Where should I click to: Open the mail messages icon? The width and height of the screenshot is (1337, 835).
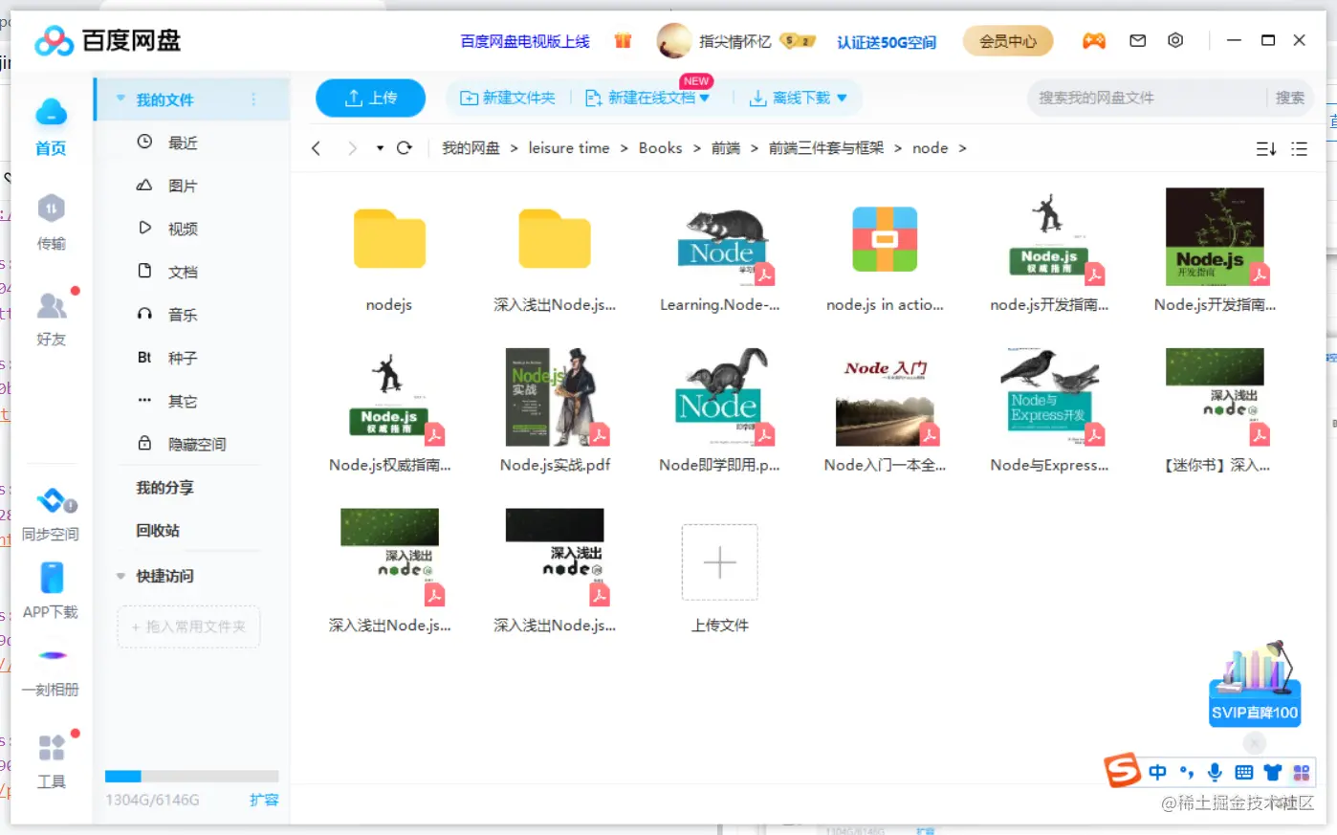(x=1137, y=41)
